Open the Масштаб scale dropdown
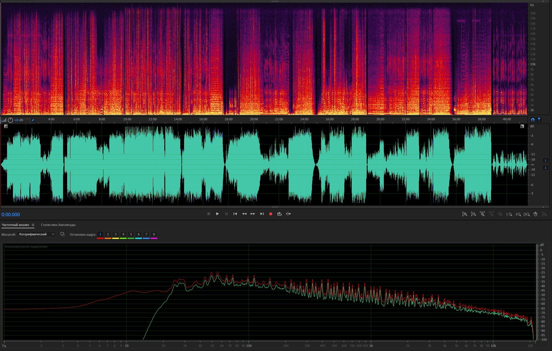Image resolution: width=552 pixels, height=351 pixels. (x=36, y=234)
